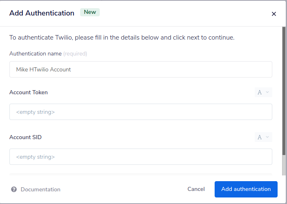Expand the Account Token type chevron

(x=268, y=93)
